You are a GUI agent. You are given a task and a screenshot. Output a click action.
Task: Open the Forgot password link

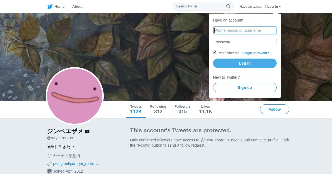click(x=255, y=53)
